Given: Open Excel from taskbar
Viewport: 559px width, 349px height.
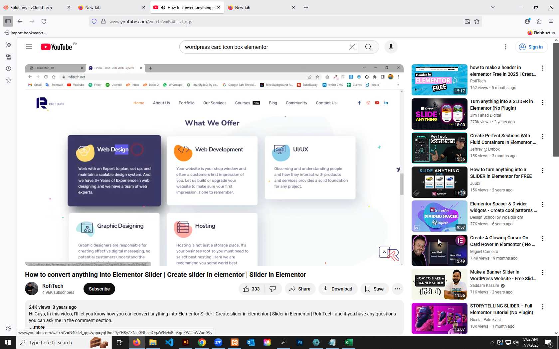Looking at the screenshot, I should (349, 342).
